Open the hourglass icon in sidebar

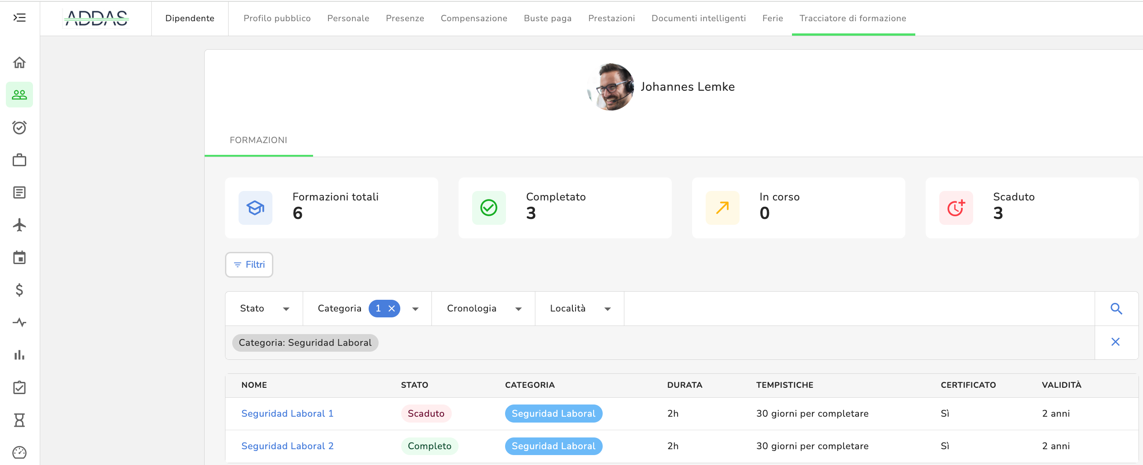point(19,420)
